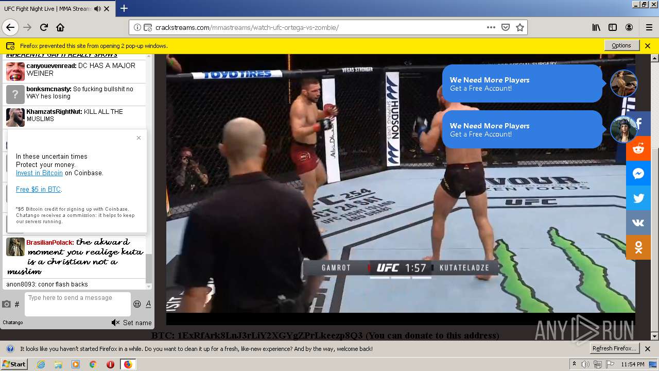Screen dimensions: 659x371
Task: Launch Opera from taskbar
Action: 110,364
